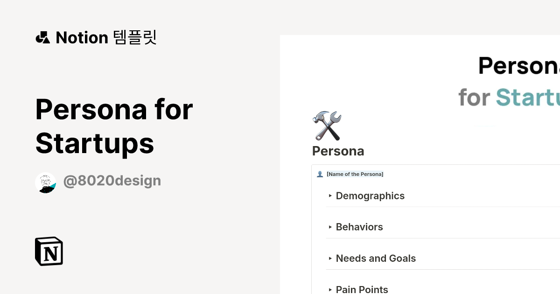
Task: Click the Demographics heading text
Action: coord(370,196)
